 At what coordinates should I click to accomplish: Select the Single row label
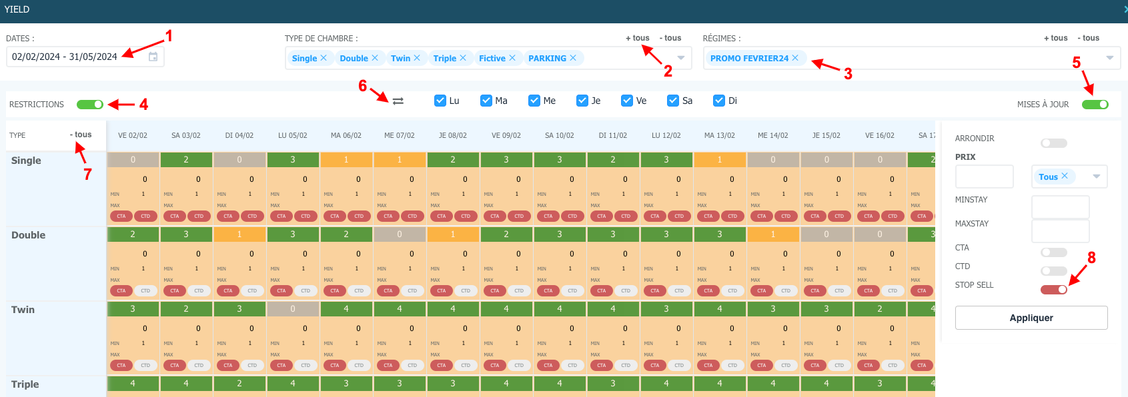click(x=26, y=161)
